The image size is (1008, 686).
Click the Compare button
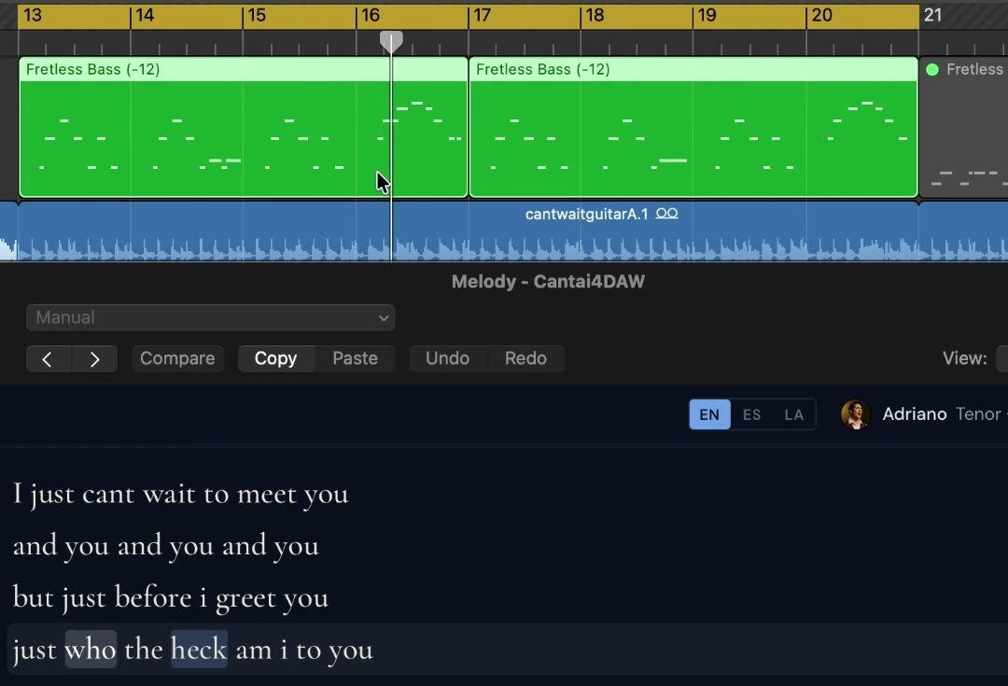tap(177, 358)
